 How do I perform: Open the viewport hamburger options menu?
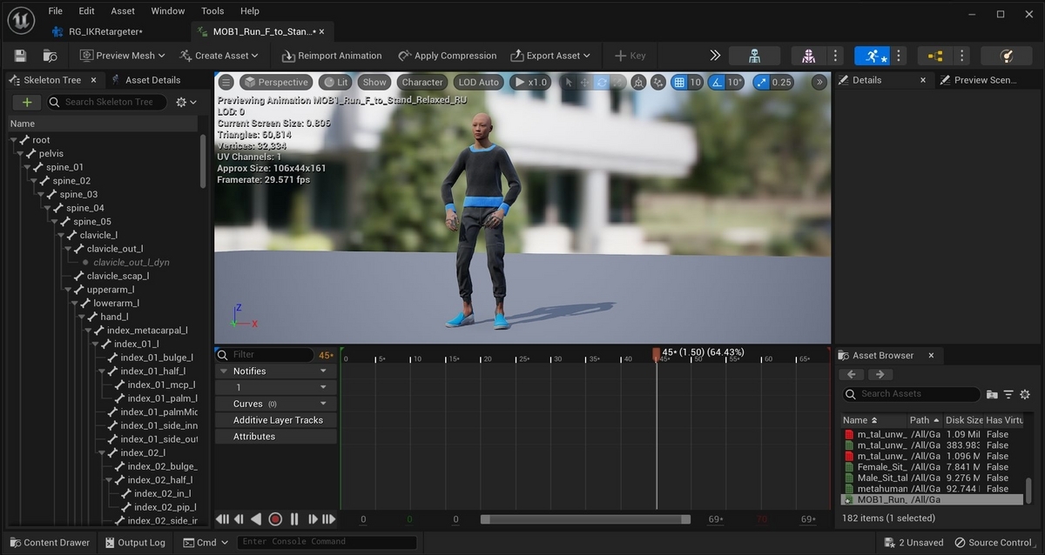[226, 82]
